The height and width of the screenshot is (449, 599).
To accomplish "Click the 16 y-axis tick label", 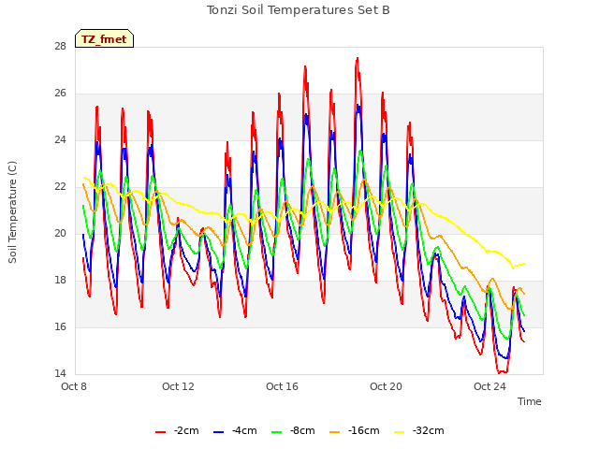I will [61, 327].
